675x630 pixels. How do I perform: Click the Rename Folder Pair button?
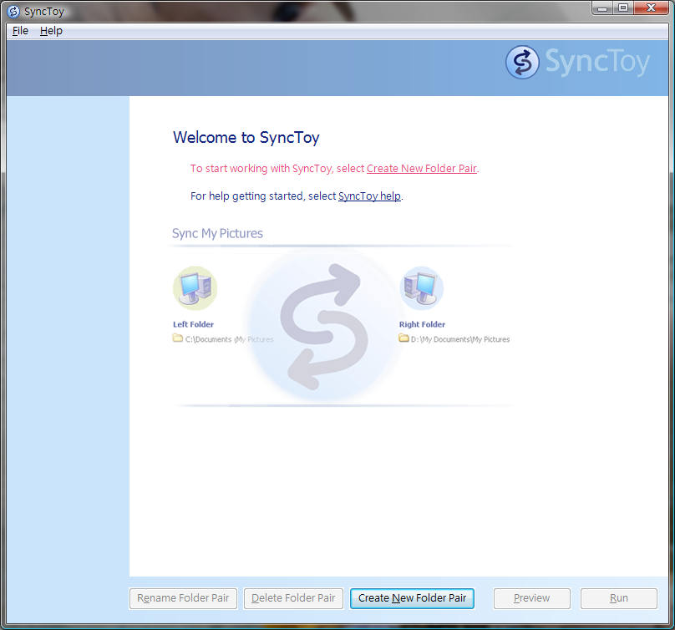click(x=184, y=598)
